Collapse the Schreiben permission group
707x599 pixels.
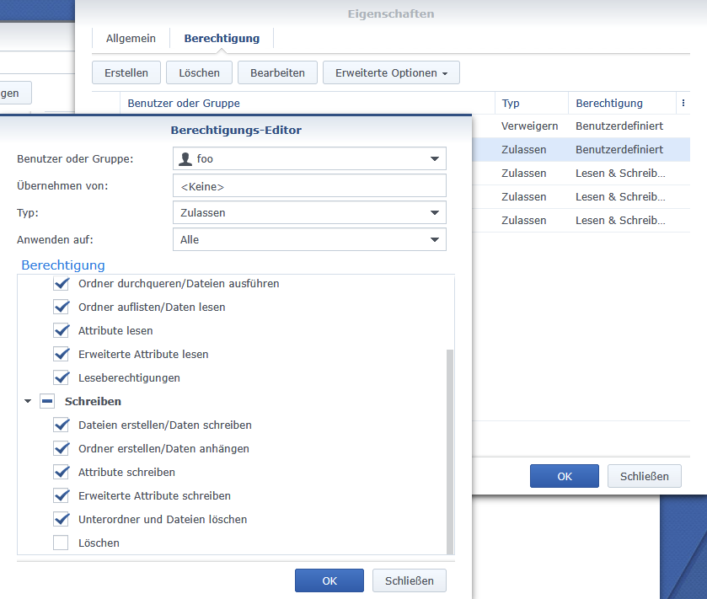pyautogui.click(x=28, y=402)
